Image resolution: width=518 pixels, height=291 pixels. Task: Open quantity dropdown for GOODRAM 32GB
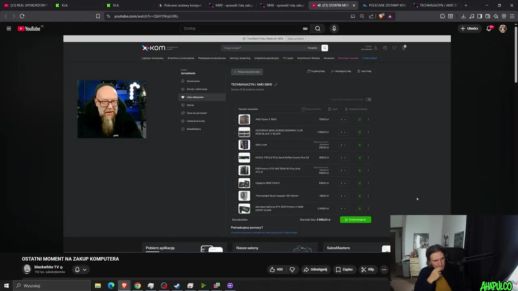[343, 132]
